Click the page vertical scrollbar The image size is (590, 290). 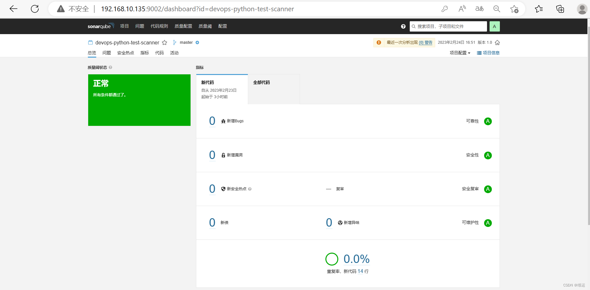[x=589, y=126]
